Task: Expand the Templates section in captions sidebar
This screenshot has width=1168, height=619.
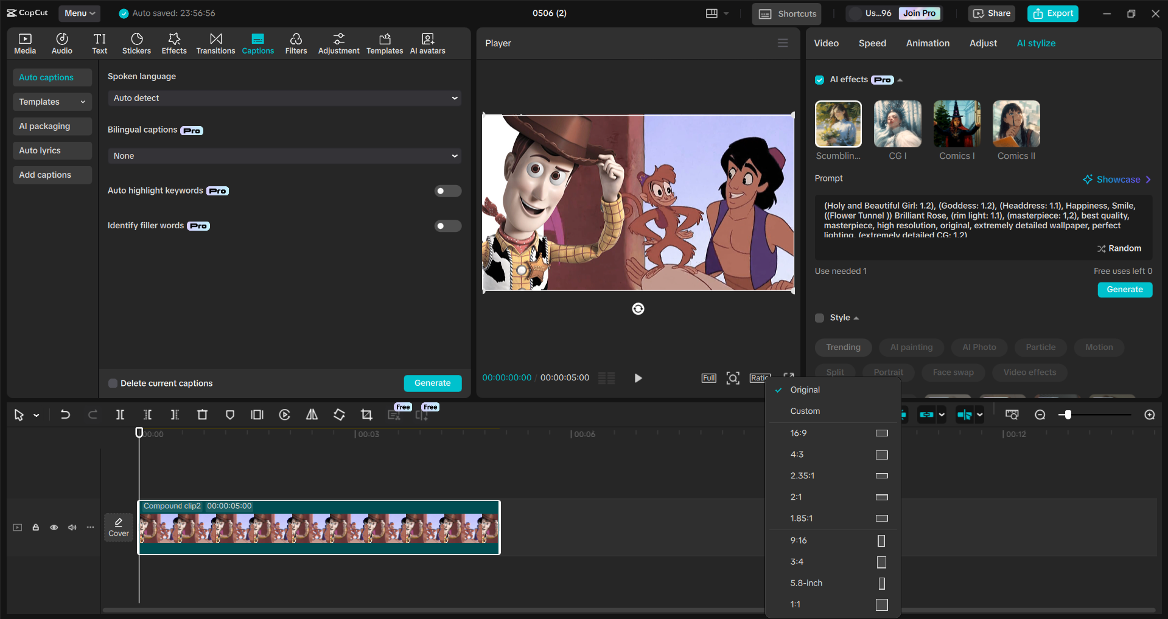Action: coord(52,102)
